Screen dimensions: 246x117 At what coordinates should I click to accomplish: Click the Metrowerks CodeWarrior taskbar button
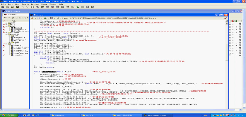click(157, 115)
